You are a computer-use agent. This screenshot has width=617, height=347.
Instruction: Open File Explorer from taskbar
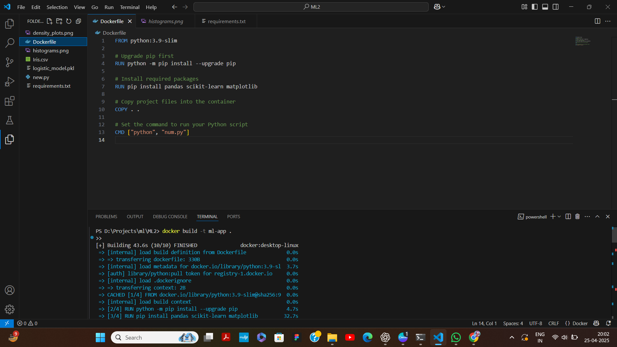tap(332, 337)
